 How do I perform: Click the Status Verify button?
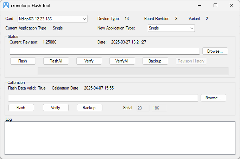pyautogui.click(x=89, y=61)
